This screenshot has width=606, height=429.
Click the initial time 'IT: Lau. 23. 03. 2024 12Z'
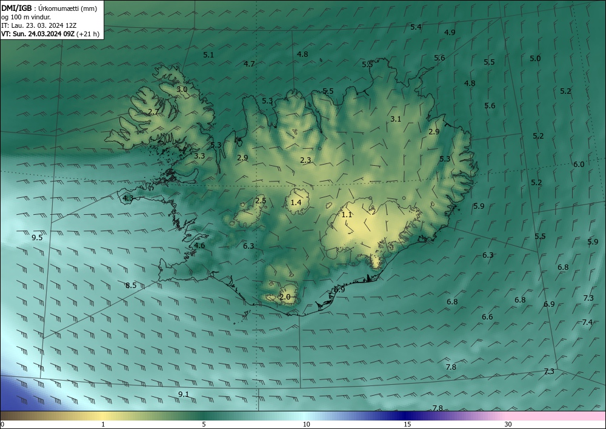tap(39, 25)
